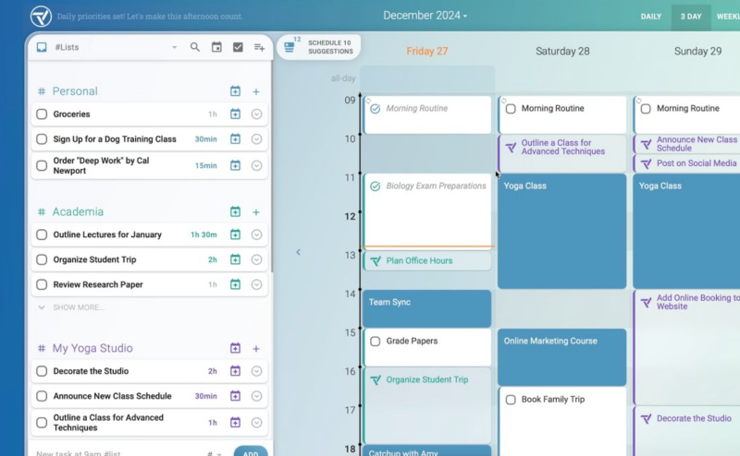Click calendar icon for Decorate the Studio task
740x456 pixels.
235,371
